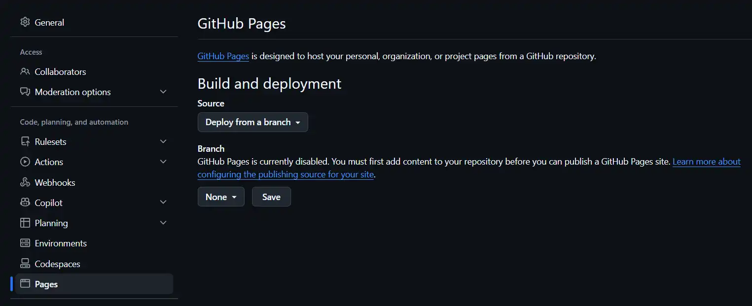The height and width of the screenshot is (306, 752).
Task: Select the Pages sidebar item
Action: click(x=94, y=284)
